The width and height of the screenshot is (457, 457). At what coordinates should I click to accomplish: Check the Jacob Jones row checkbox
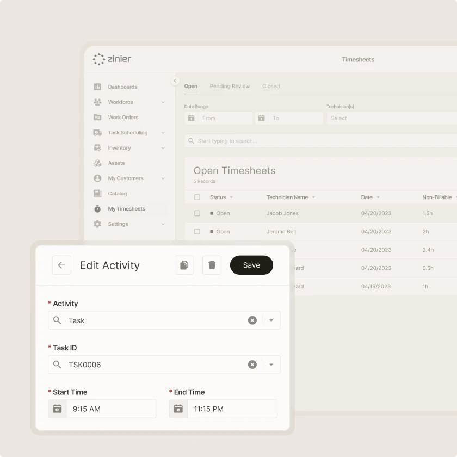point(197,213)
